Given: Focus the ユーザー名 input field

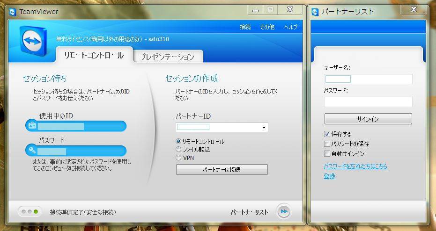Looking at the screenshot, I should tap(368, 79).
